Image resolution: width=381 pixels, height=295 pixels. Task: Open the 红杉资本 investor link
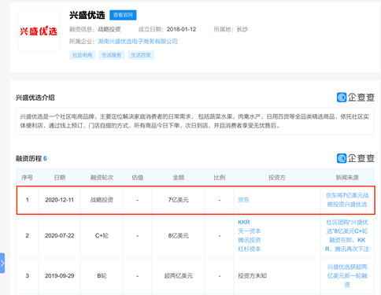click(250, 249)
